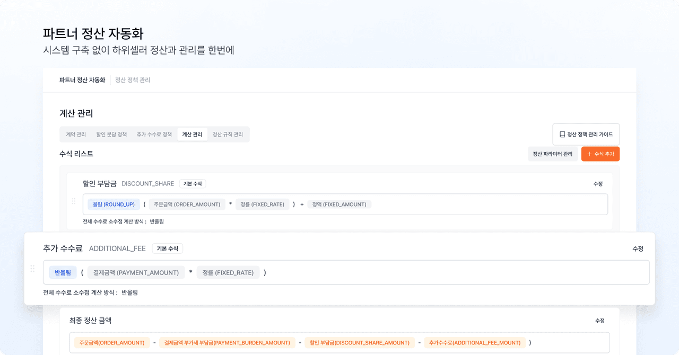Image resolution: width=679 pixels, height=355 pixels.
Task: Click the 정산 파라미터 관리 button
Action: pyautogui.click(x=552, y=154)
